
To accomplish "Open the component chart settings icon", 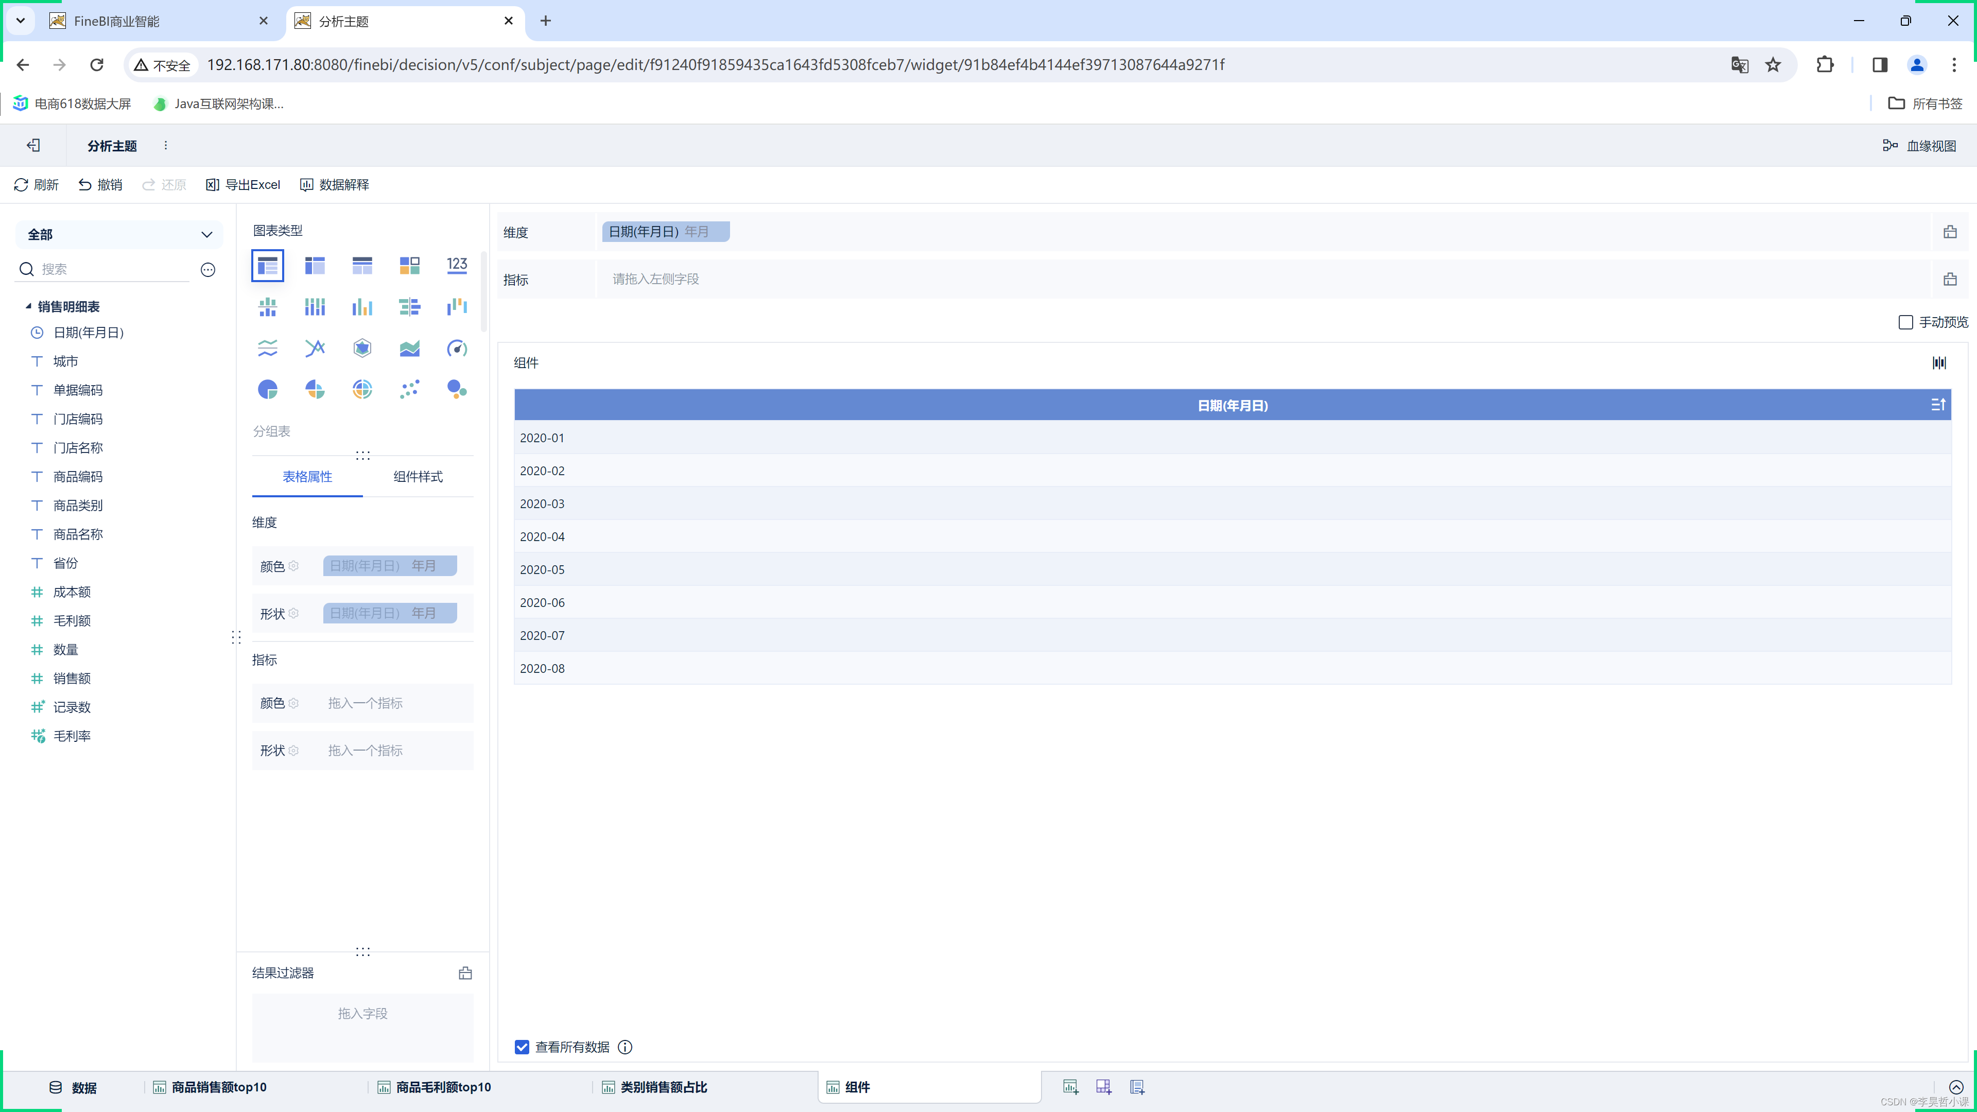I will click(x=1939, y=363).
